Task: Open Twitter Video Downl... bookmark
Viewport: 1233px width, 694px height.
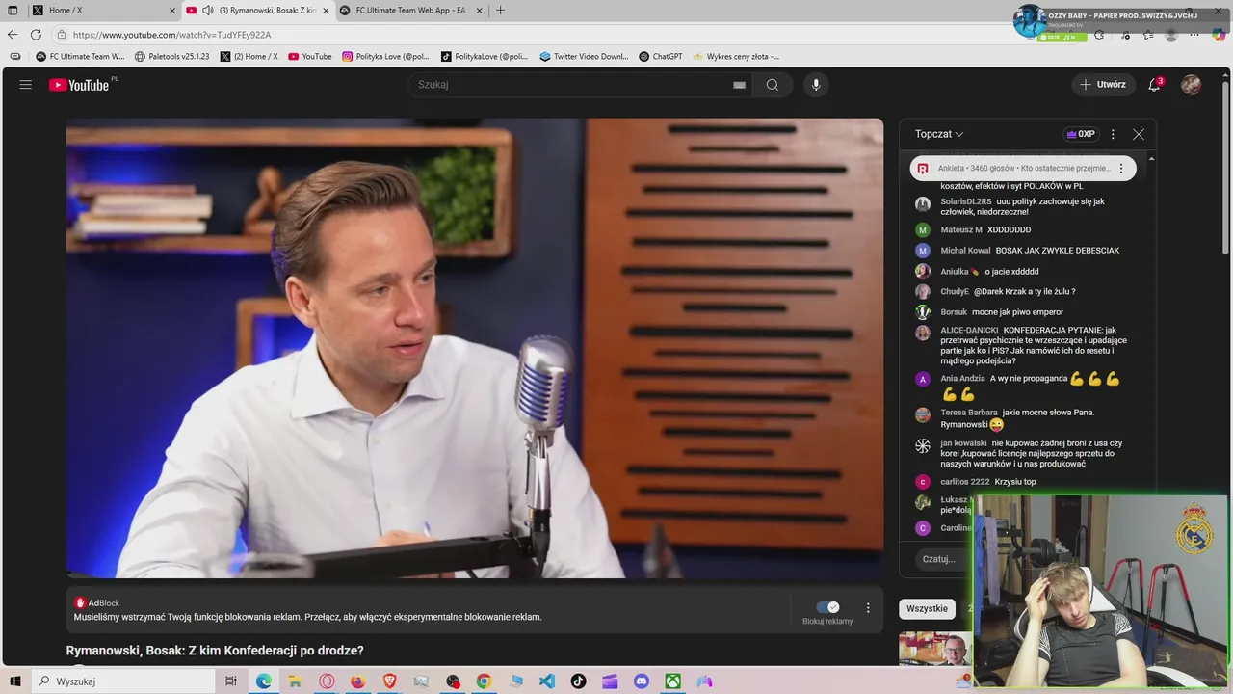Action: (x=584, y=57)
